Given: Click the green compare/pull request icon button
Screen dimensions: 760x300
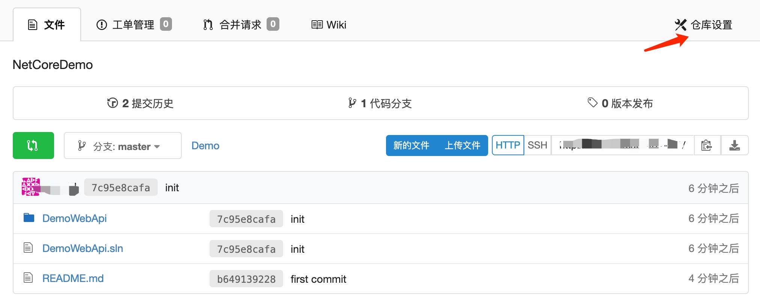Looking at the screenshot, I should (33, 145).
